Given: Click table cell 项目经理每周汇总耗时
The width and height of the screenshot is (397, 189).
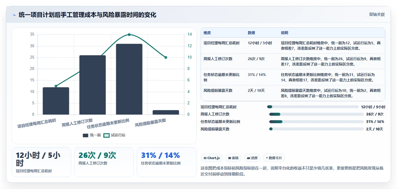Looking at the screenshot, I should point(221,43).
